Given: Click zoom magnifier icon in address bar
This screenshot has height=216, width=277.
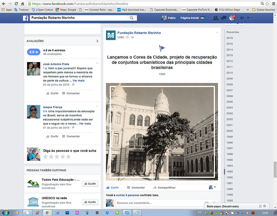Looking at the screenshot, I should click(x=262, y=4).
